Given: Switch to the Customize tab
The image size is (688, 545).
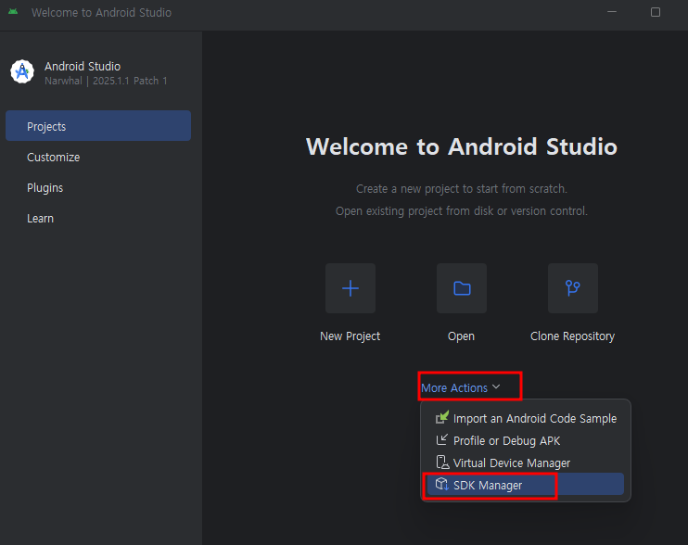Looking at the screenshot, I should pos(98,157).
